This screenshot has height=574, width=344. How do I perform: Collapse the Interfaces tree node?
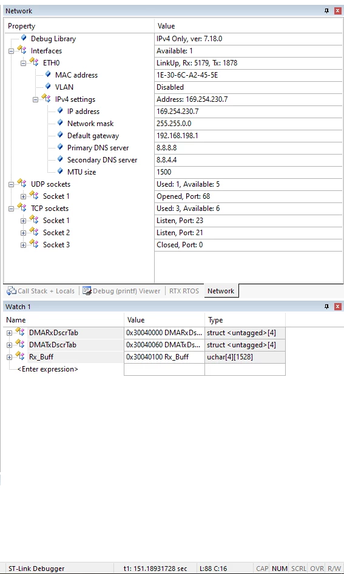point(11,51)
